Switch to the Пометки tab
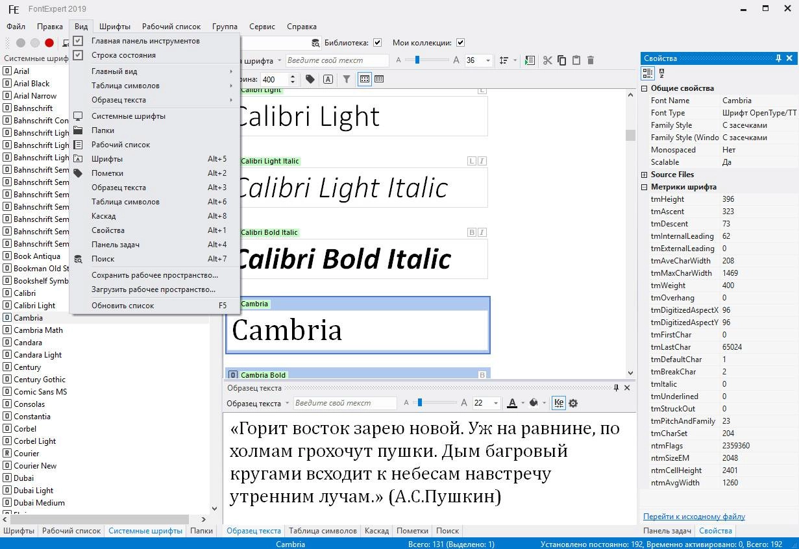The image size is (799, 549). (x=412, y=531)
